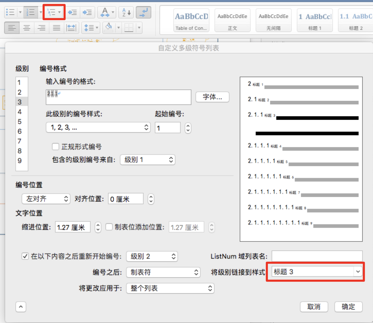Click the 确定 button to confirm

(348, 307)
